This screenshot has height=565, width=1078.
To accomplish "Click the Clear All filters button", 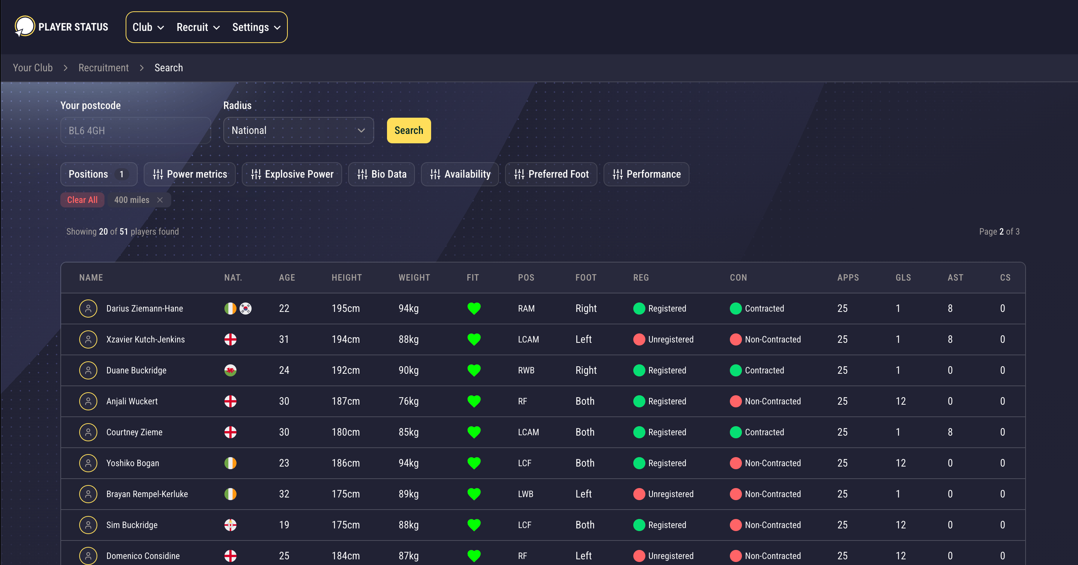I will click(82, 200).
